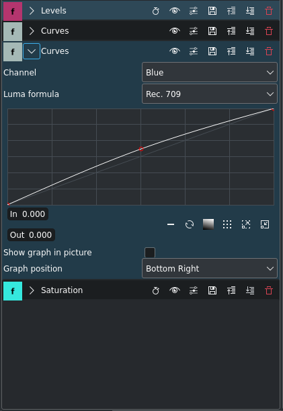Delete the expanded Curves effect

(269, 51)
